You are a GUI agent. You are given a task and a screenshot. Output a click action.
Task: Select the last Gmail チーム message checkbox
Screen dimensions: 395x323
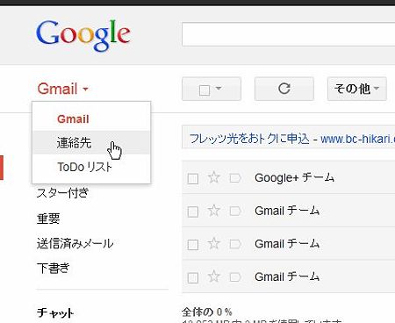click(x=193, y=277)
